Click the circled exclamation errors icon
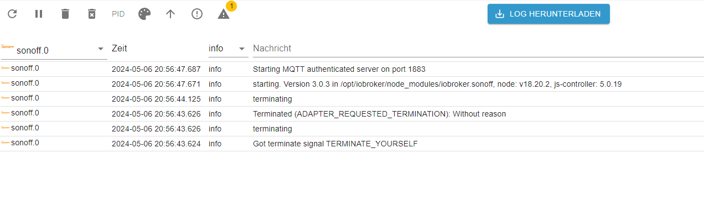The height and width of the screenshot is (211, 704). point(197,14)
